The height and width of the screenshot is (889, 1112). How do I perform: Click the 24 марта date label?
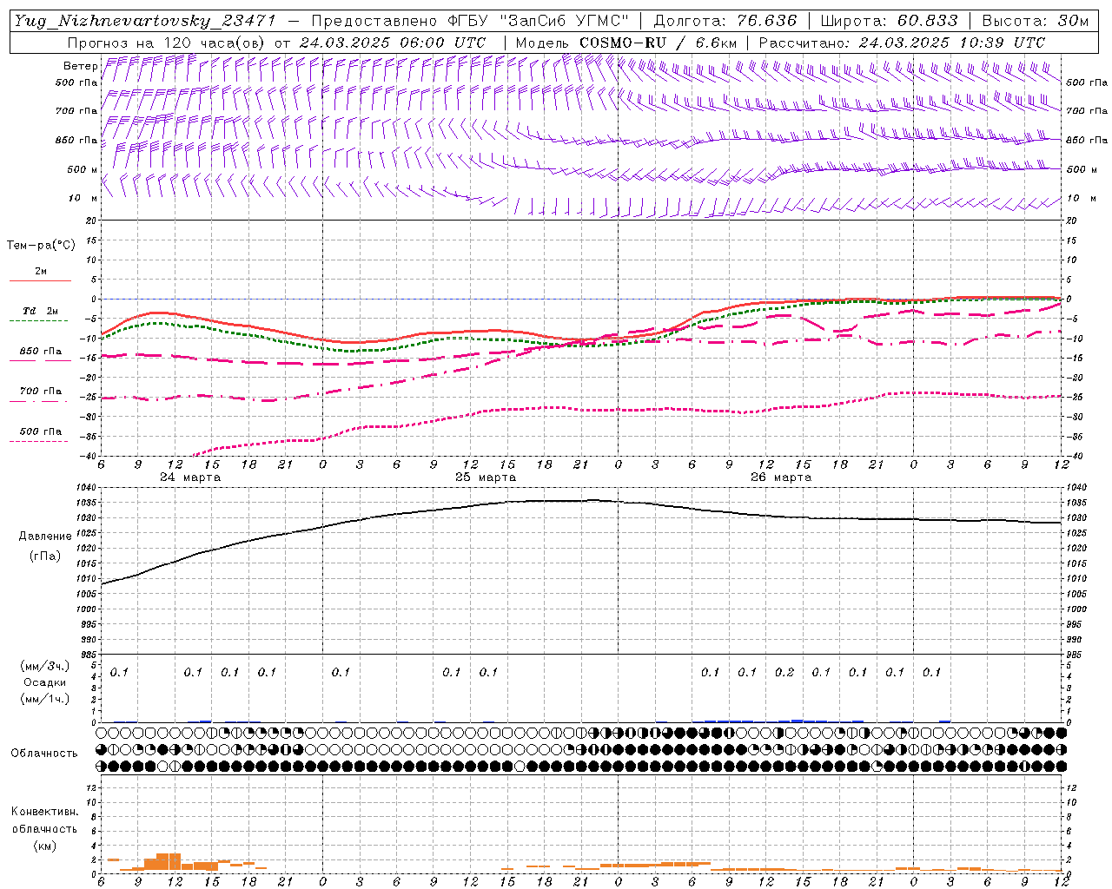pos(190,477)
